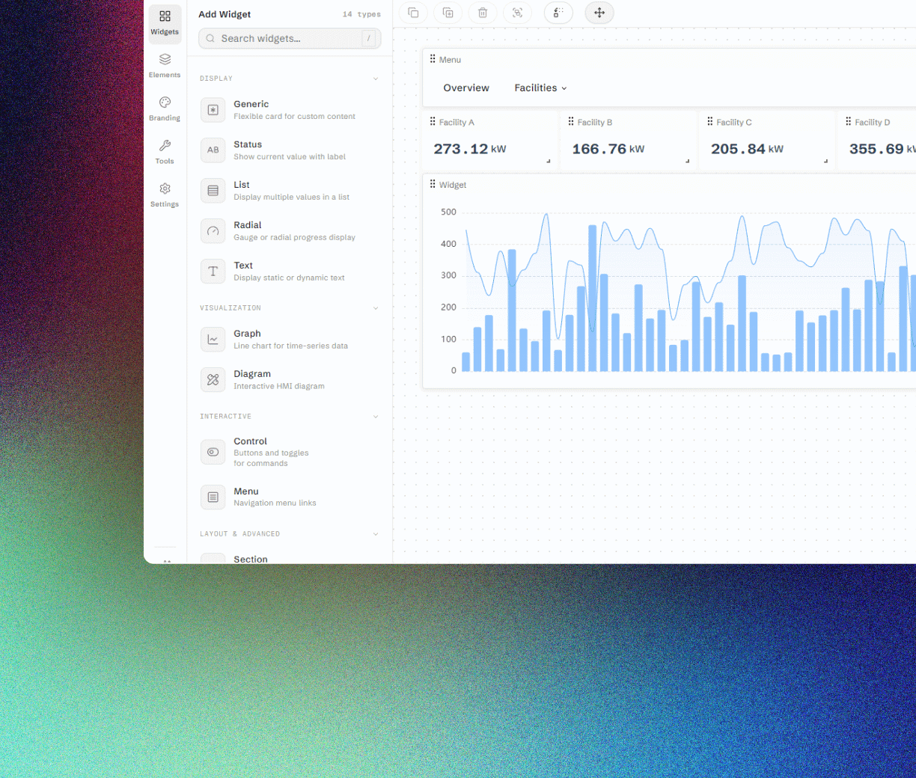The height and width of the screenshot is (778, 916).
Task: Add a Menu widget from list
Action: pyautogui.click(x=289, y=497)
